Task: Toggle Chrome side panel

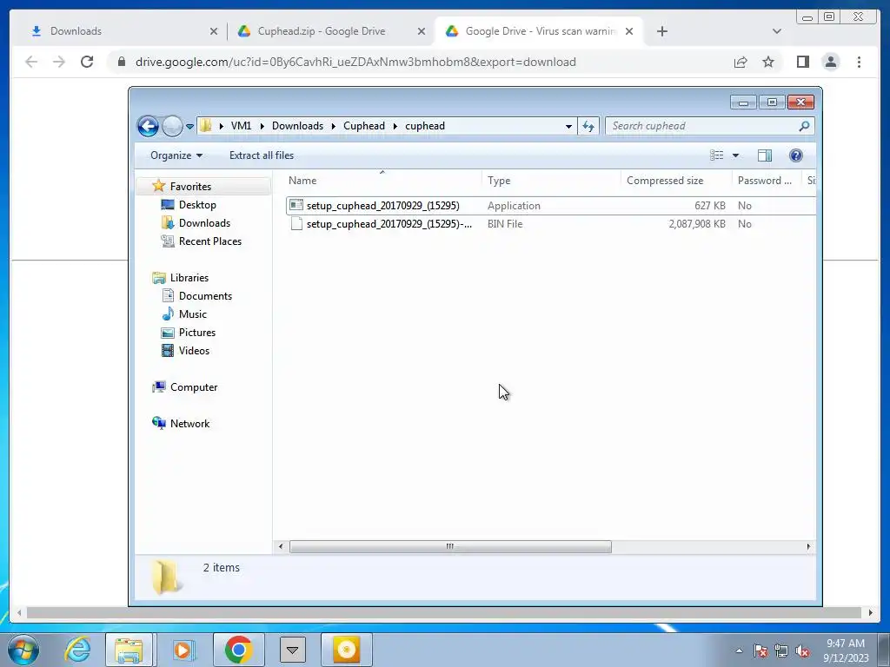Action: tap(802, 62)
